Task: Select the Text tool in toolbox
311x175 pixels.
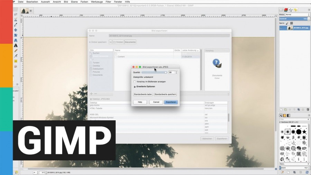Action: pos(16,45)
